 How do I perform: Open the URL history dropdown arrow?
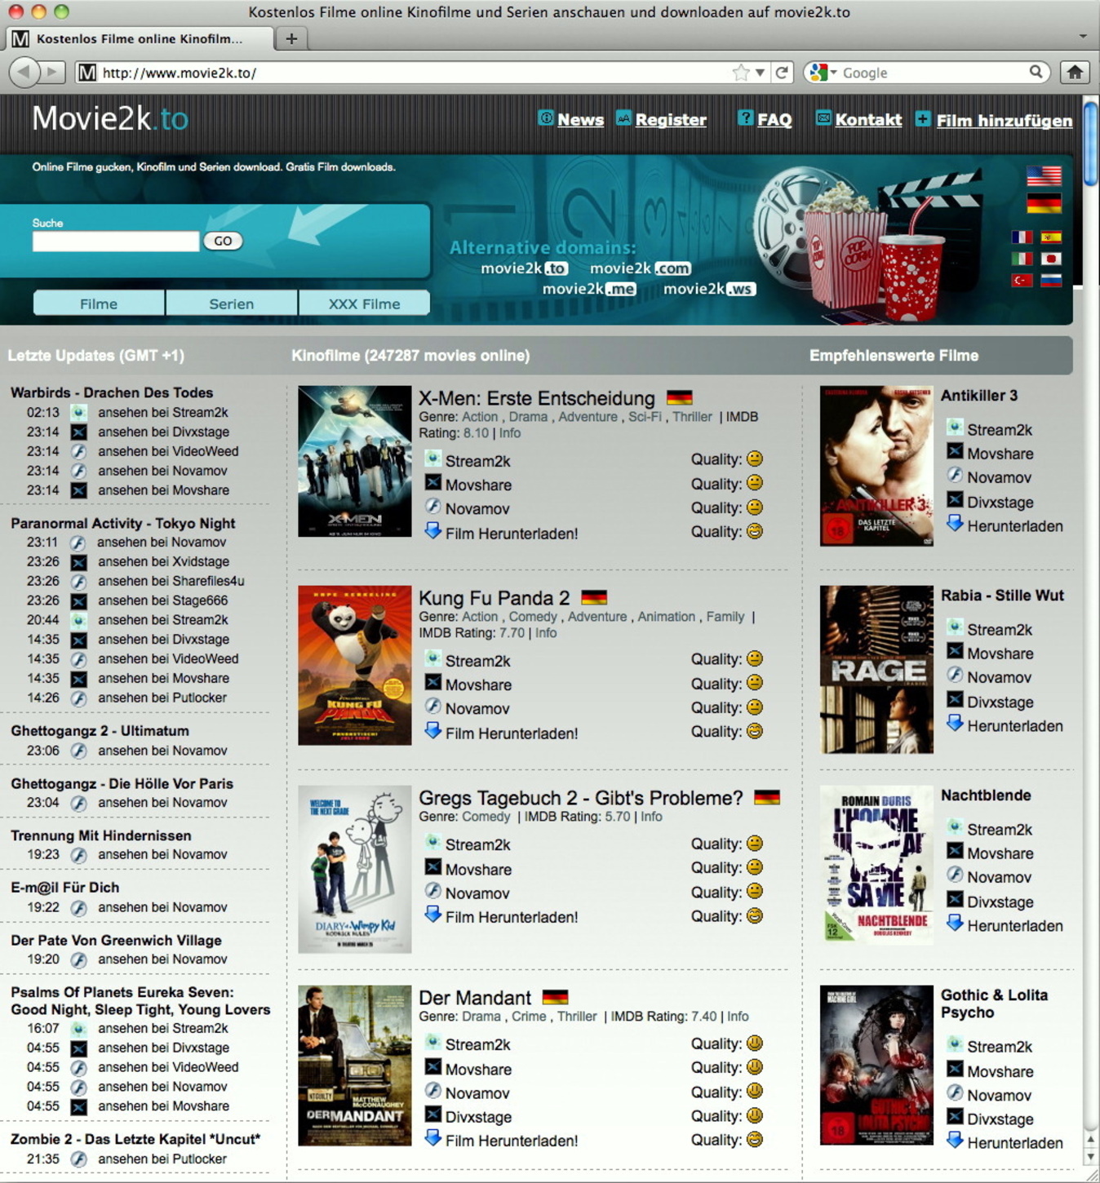coord(760,73)
